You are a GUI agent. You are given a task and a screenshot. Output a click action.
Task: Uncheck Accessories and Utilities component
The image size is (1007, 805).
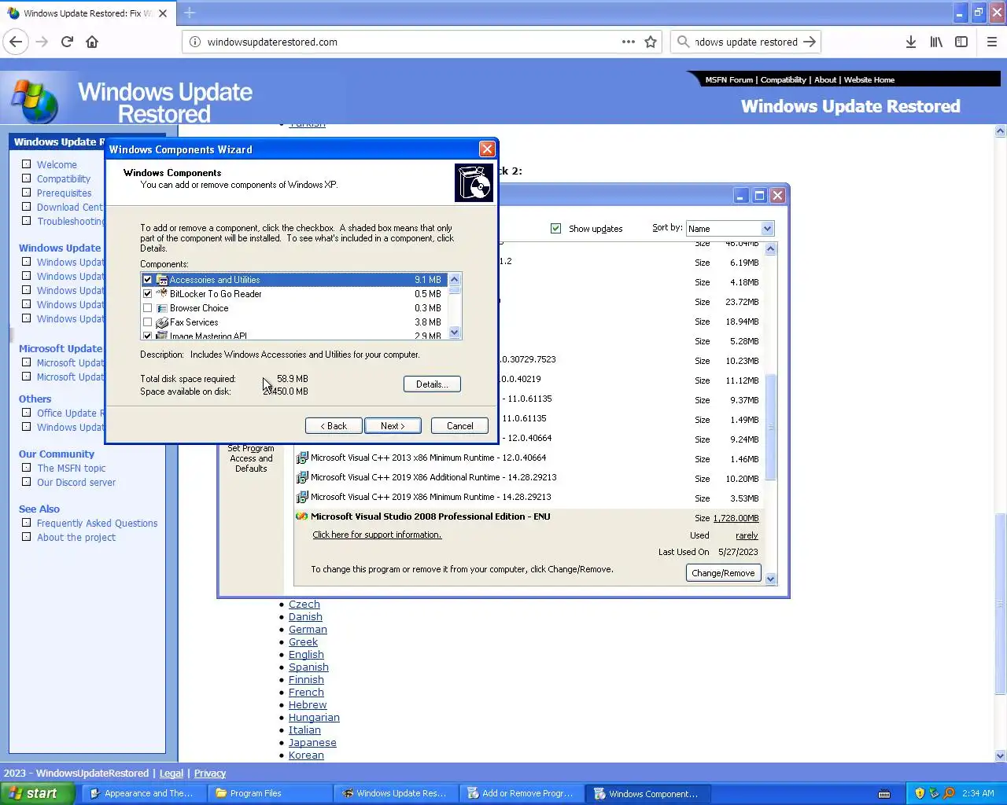tap(147, 280)
